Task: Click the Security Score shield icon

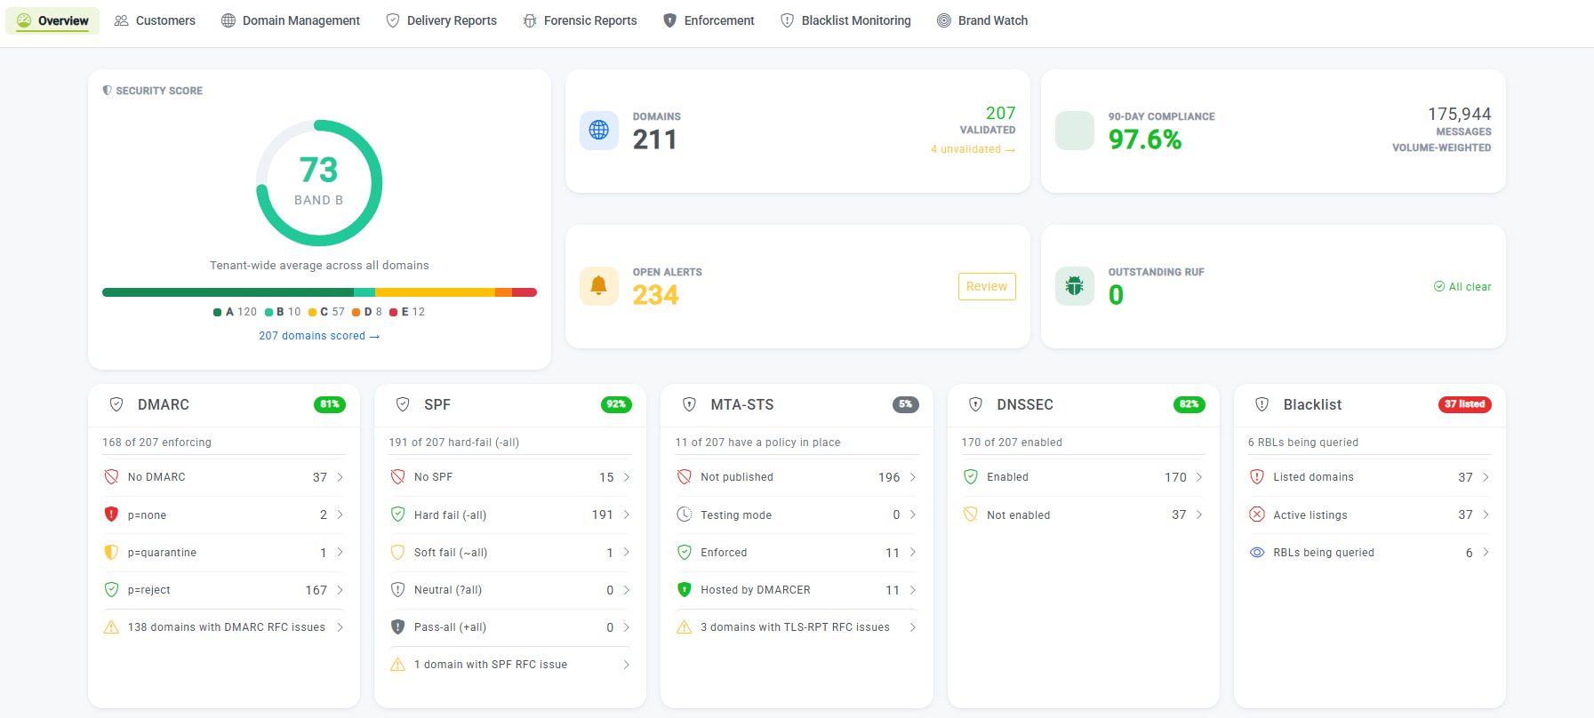Action: [x=107, y=91]
